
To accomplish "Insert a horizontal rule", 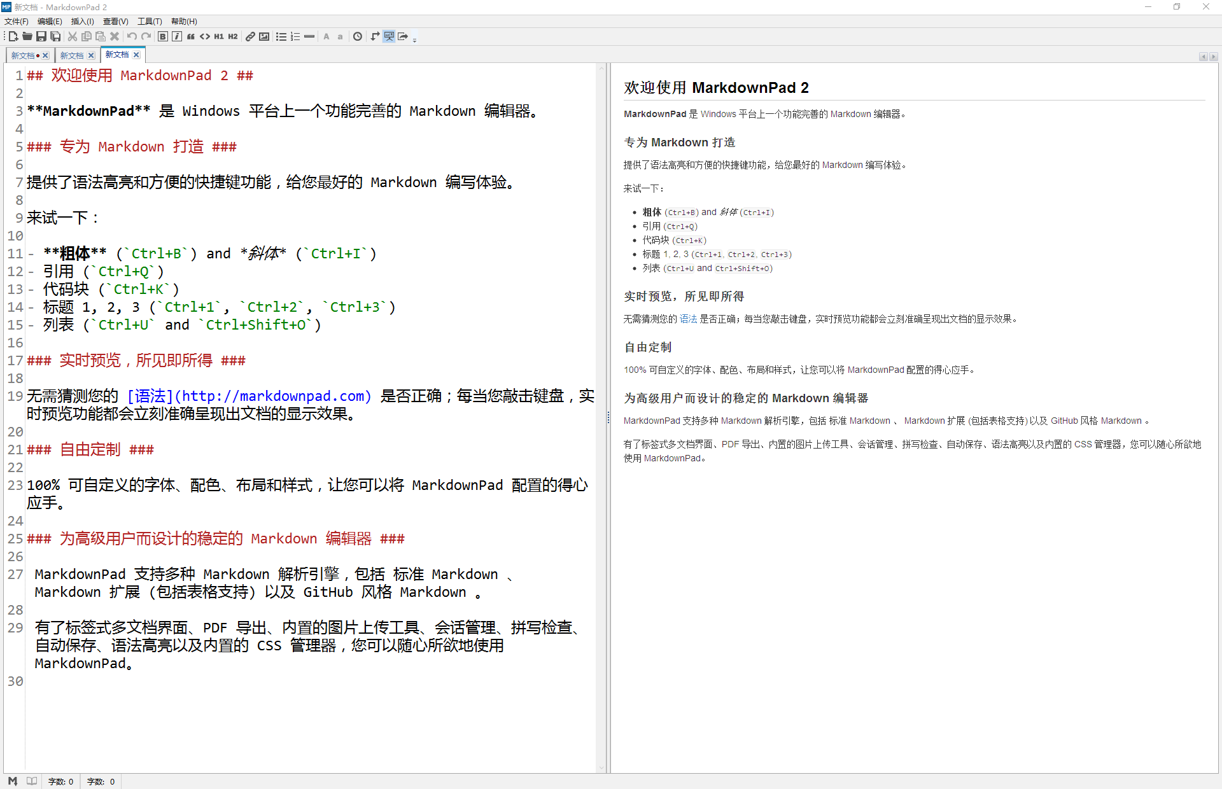I will click(309, 36).
